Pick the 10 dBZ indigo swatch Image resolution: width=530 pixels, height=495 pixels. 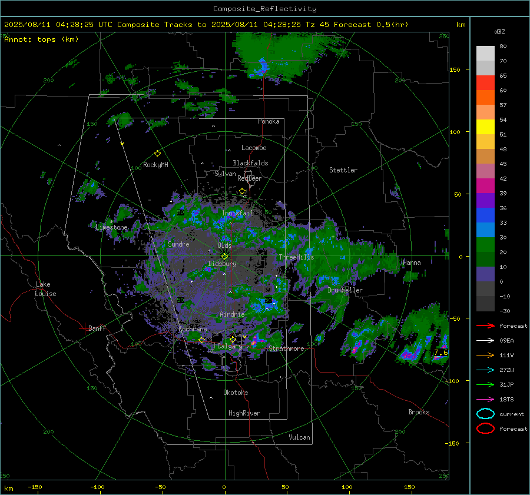point(485,274)
